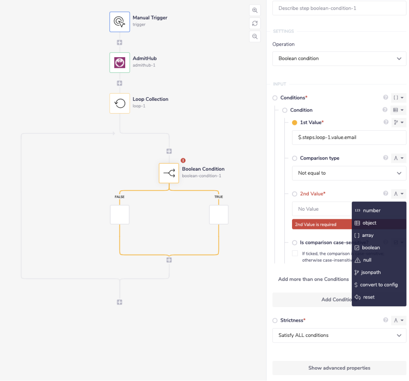Open the Satisfy ALL conditions dropdown
The height and width of the screenshot is (381, 409).
(x=339, y=335)
